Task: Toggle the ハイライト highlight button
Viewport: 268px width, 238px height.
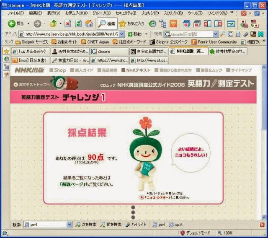Action: tap(136, 225)
